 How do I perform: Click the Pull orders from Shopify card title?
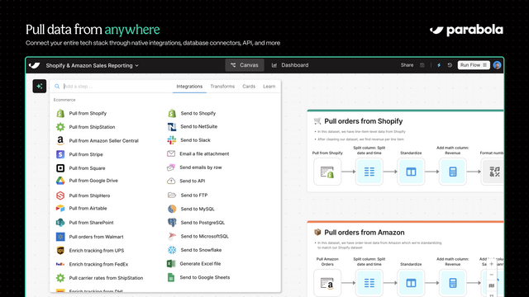(364, 121)
